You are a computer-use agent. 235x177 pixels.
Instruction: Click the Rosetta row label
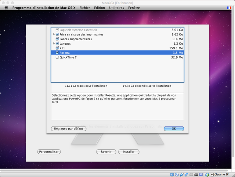65,53
